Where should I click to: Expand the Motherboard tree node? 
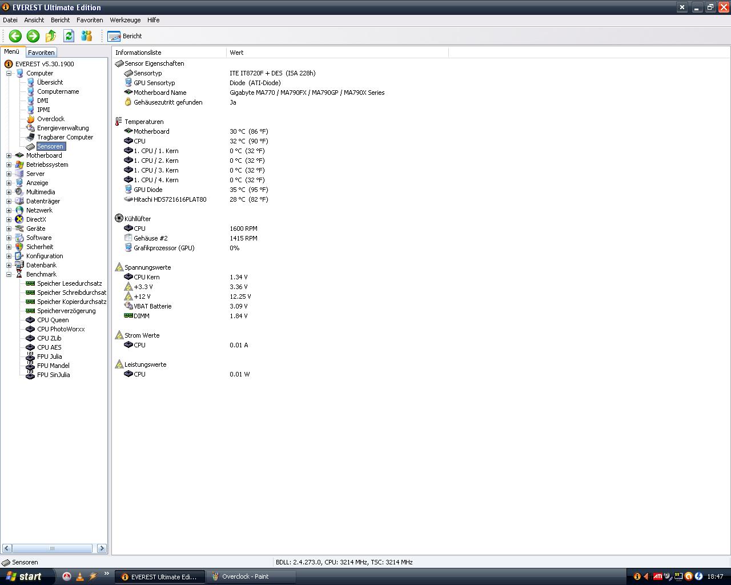click(9, 155)
